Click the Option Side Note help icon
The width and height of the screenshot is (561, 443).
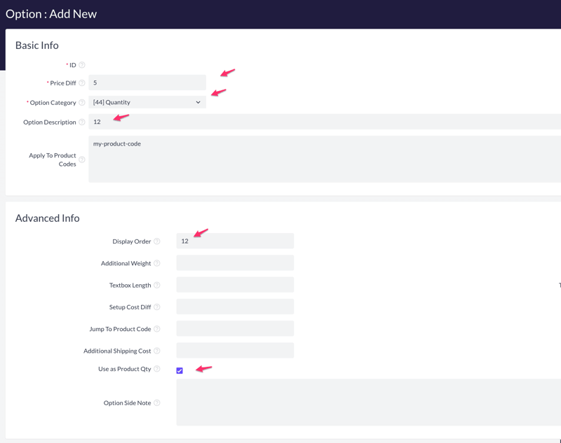point(157,403)
